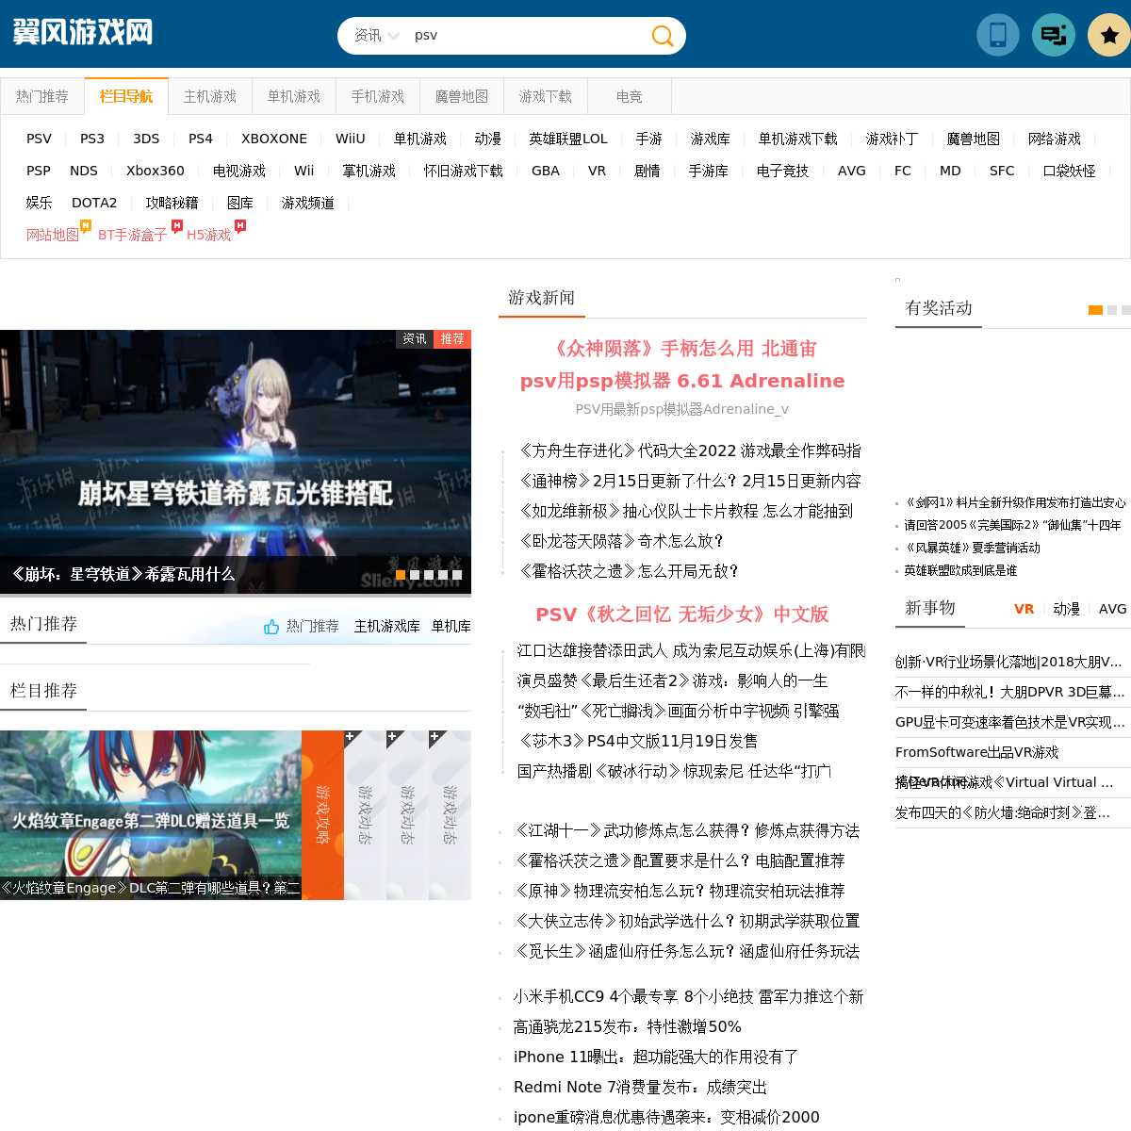Select the first orange carousel dot on banner
The height and width of the screenshot is (1131, 1131).
point(401,575)
